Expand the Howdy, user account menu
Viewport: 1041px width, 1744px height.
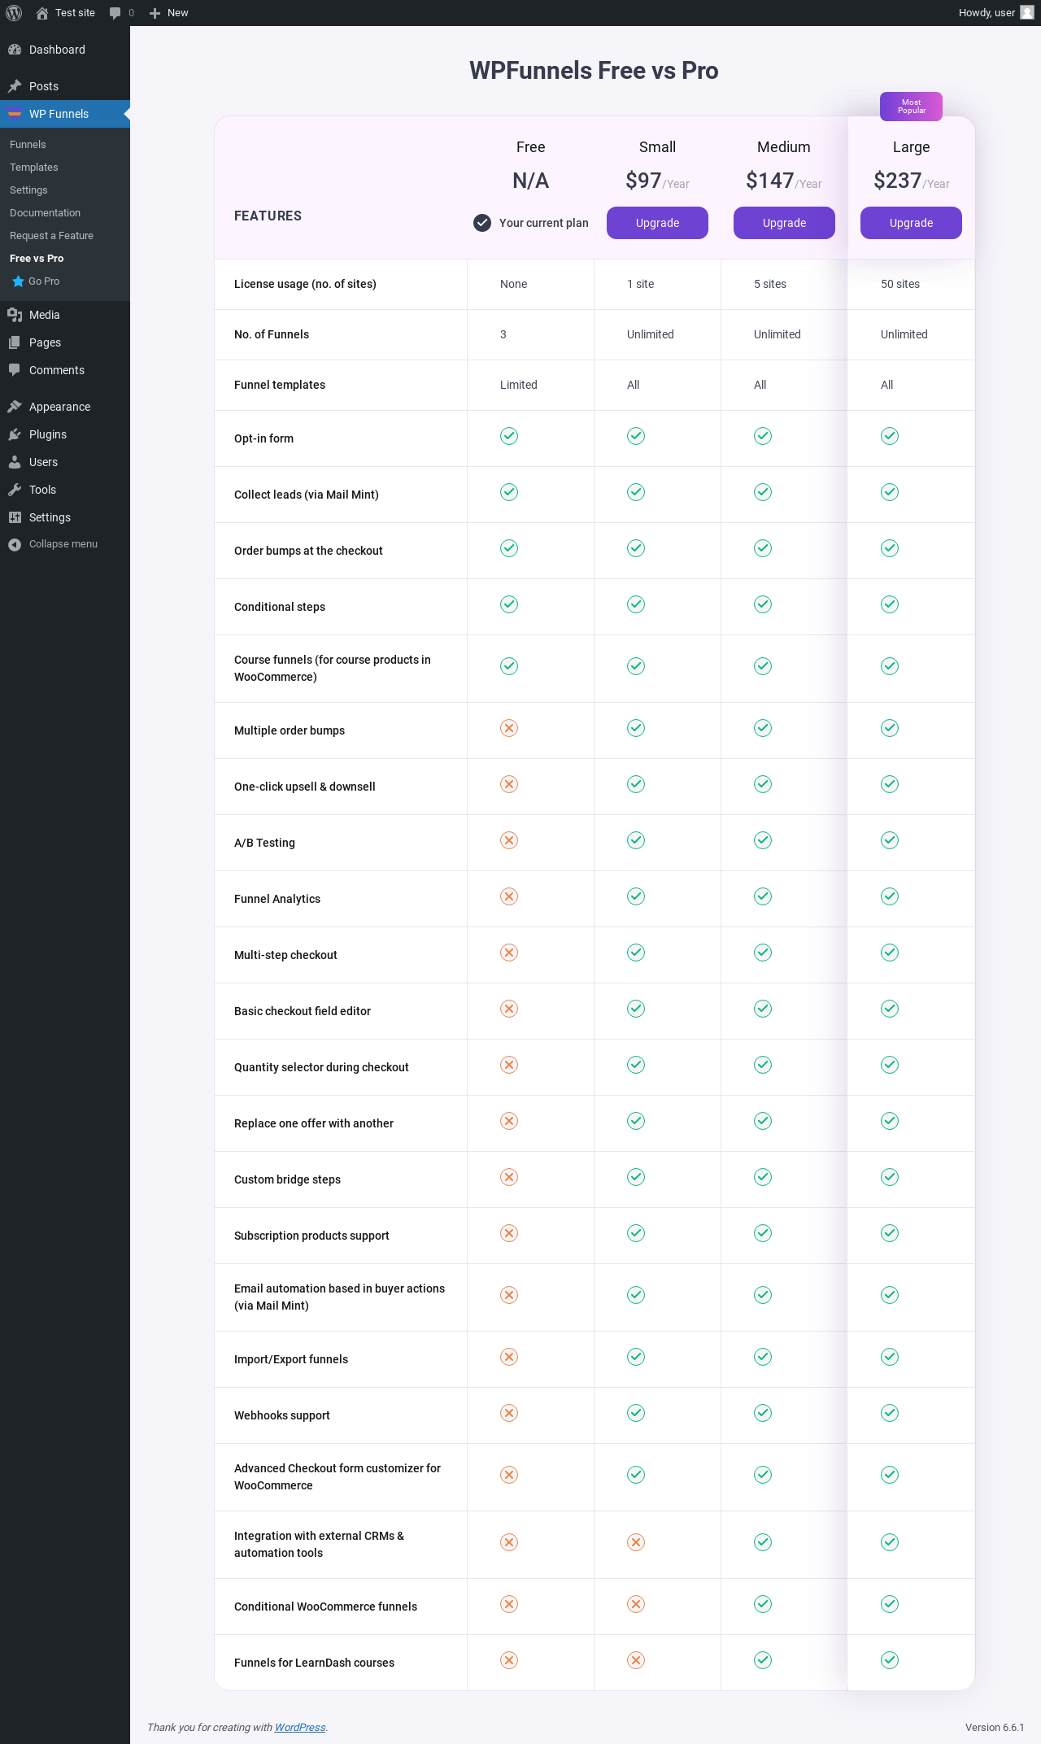pyautogui.click(x=987, y=13)
